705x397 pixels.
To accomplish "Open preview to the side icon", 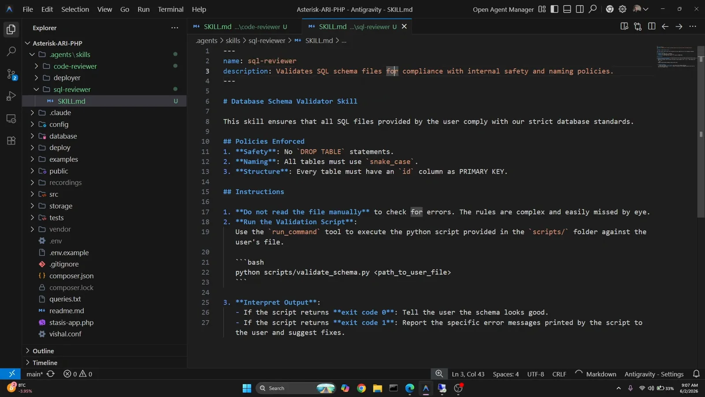I will click(624, 26).
